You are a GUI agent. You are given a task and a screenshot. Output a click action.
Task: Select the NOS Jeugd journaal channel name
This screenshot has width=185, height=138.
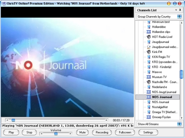[164, 92]
